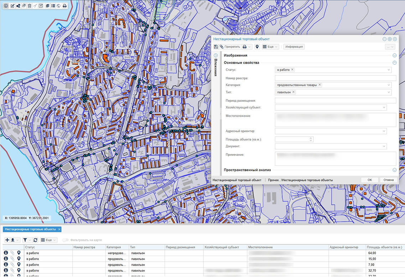405x277 pixels.
Task: Click the refresh icon in table toolbar
Action: [x=35, y=240]
